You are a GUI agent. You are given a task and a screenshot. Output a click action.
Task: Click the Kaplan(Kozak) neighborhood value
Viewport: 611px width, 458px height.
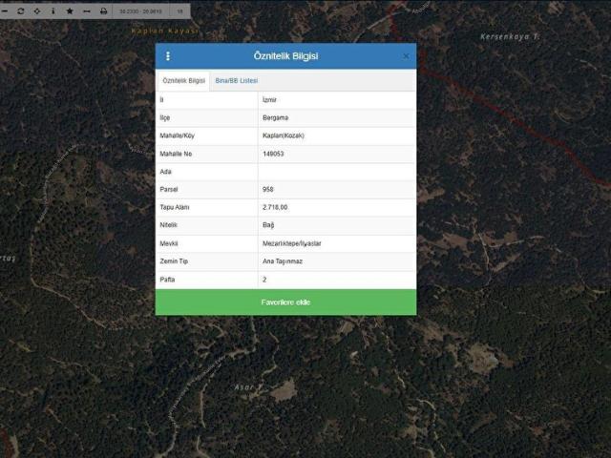[284, 135]
